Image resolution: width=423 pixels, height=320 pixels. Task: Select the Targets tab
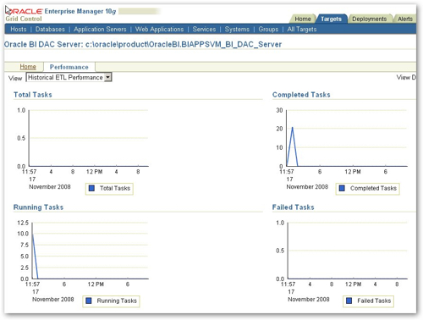click(x=331, y=19)
